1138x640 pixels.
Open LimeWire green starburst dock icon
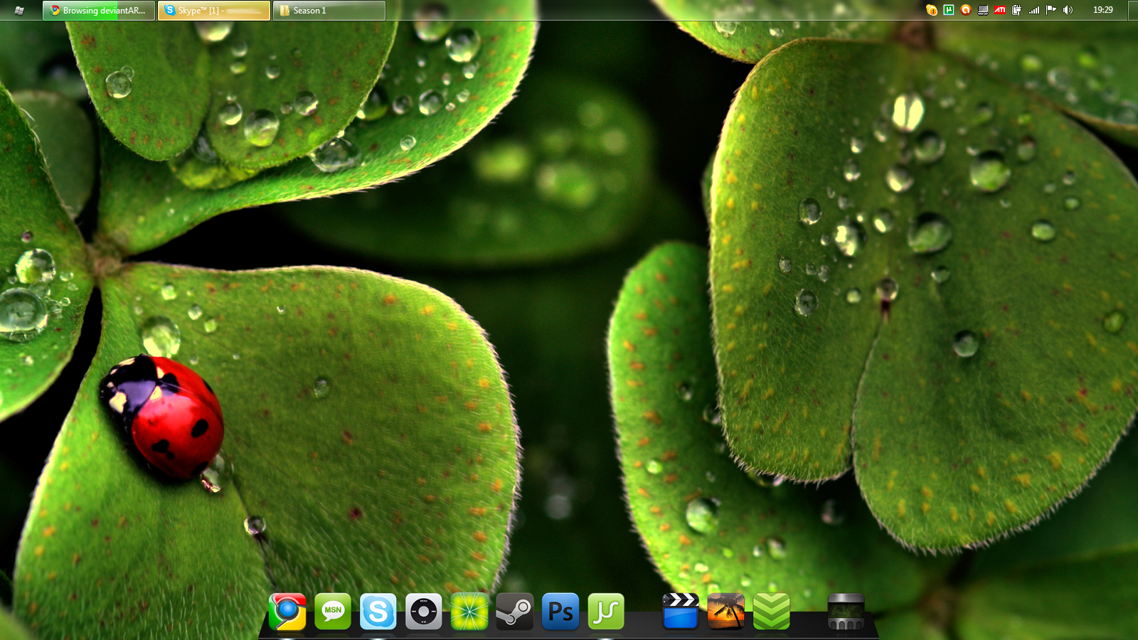[x=469, y=612]
